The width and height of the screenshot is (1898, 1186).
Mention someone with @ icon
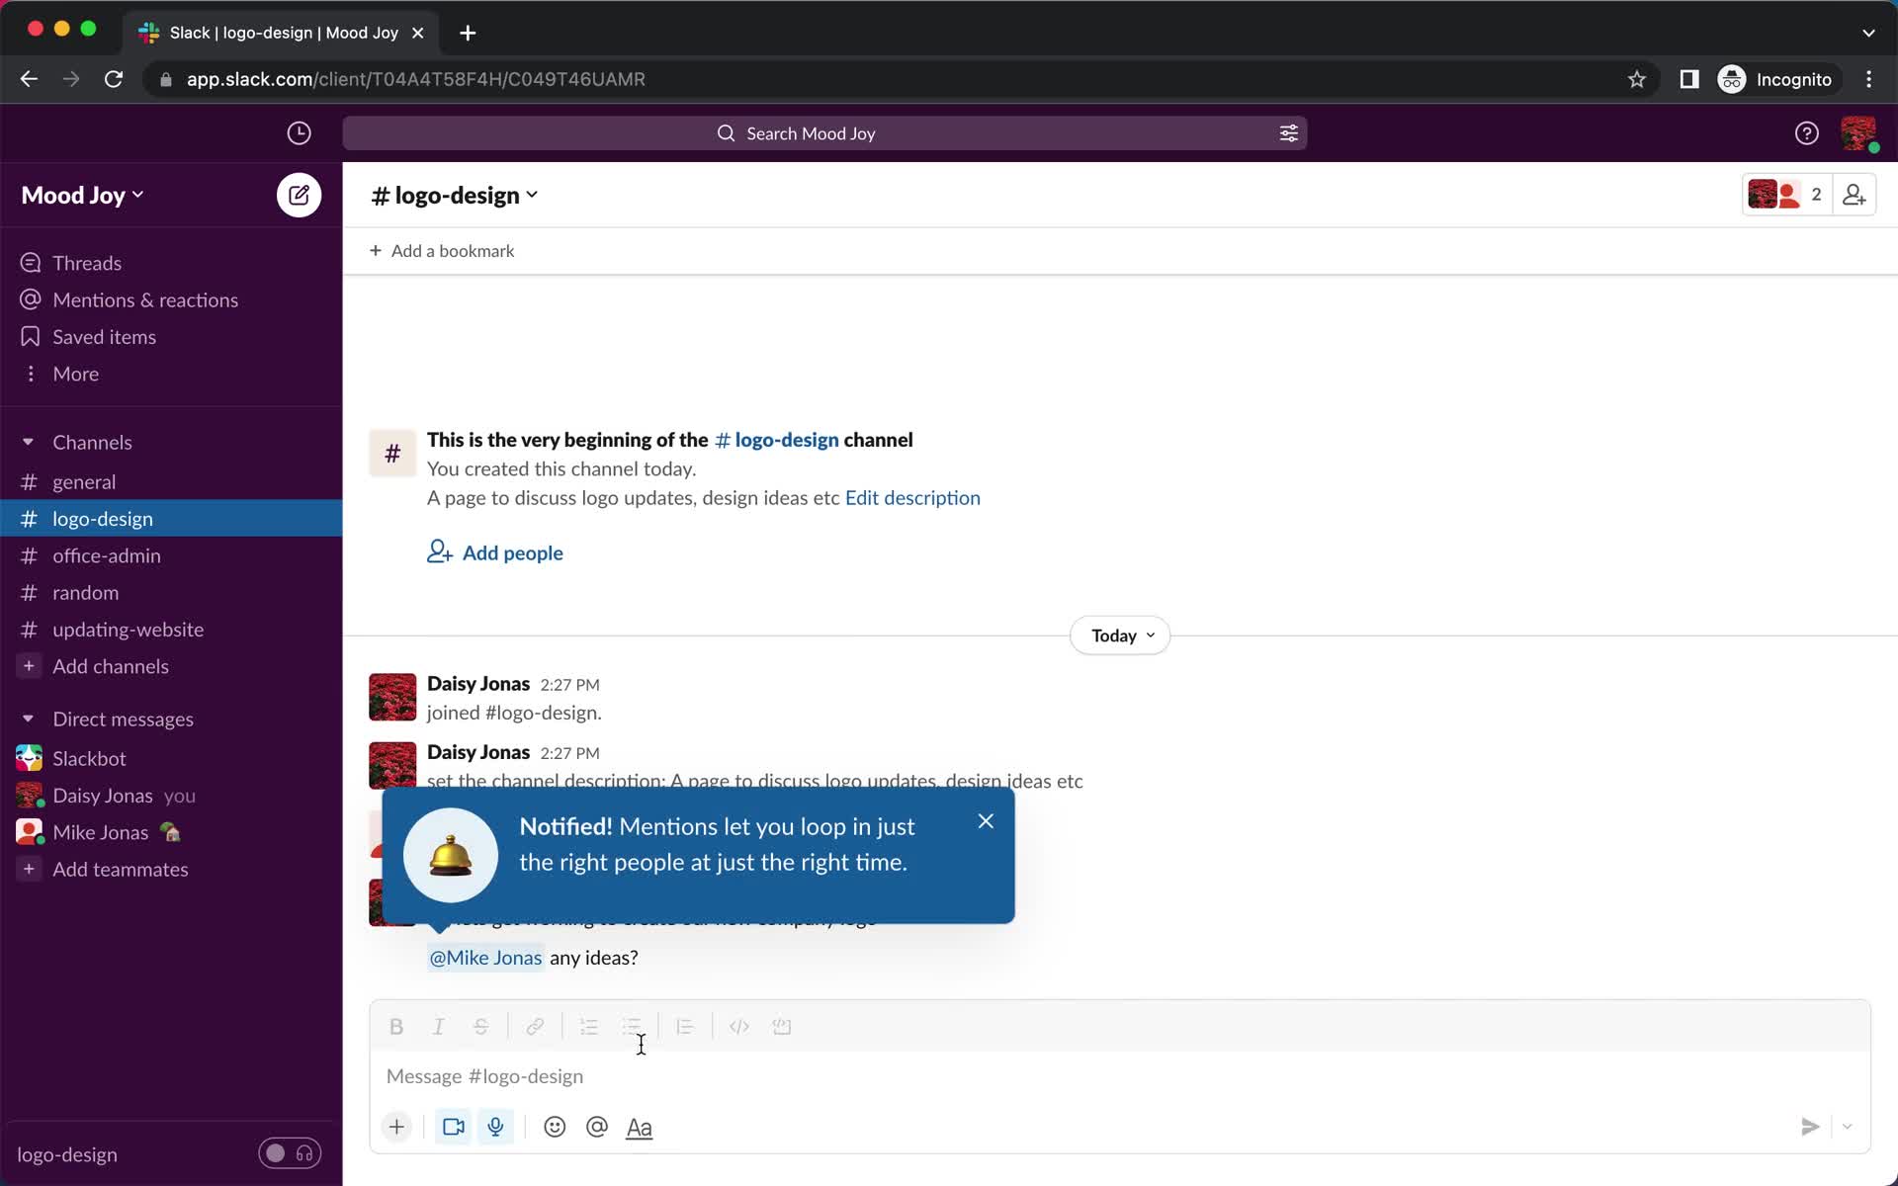pos(597,1127)
